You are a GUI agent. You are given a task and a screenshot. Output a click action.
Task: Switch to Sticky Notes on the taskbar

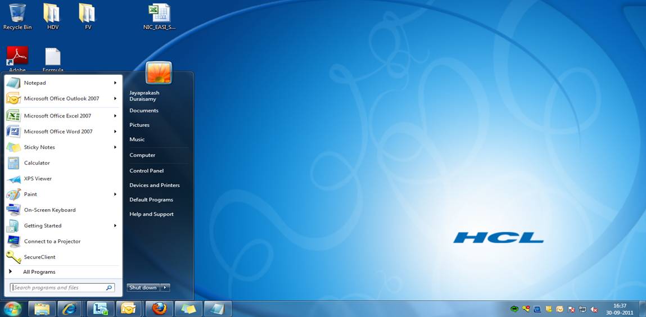(189, 309)
